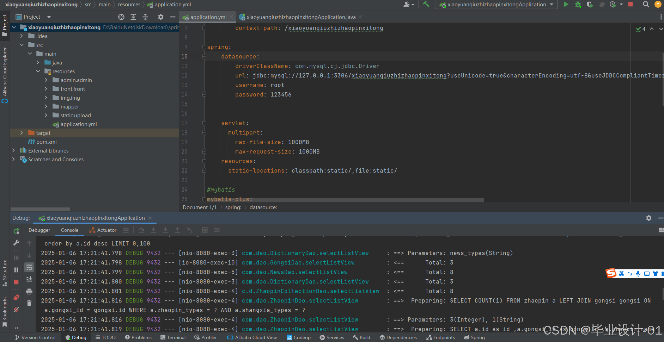The height and width of the screenshot is (342, 664).
Task: Click the Mute Breakpoints icon
Action: (x=16, y=309)
